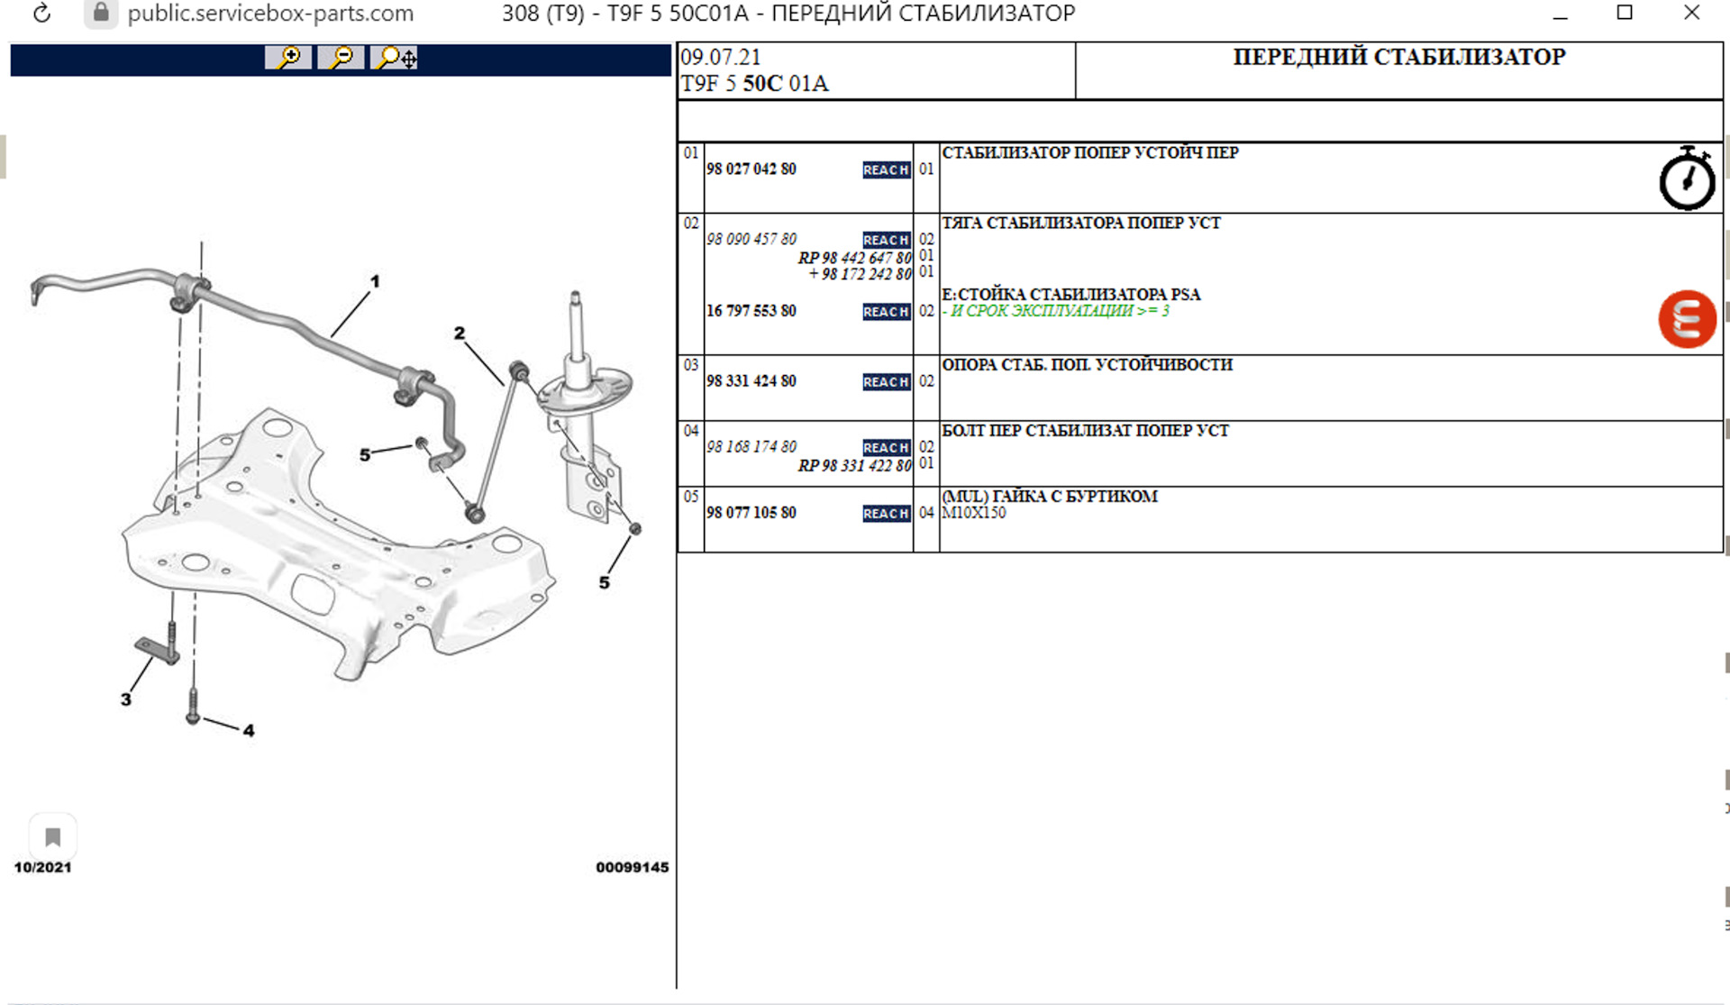The width and height of the screenshot is (1730, 1005).
Task: Click part number 98 168 174 80
Action: (x=751, y=447)
